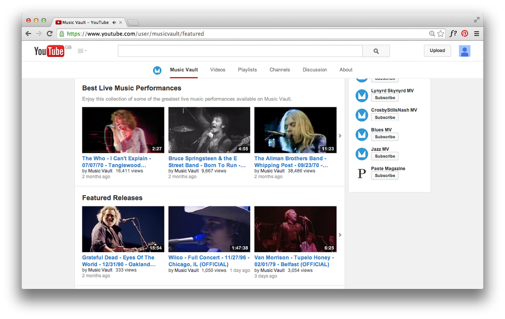Open a new browser tab
This screenshot has height=319, width=505.
[x=133, y=22]
